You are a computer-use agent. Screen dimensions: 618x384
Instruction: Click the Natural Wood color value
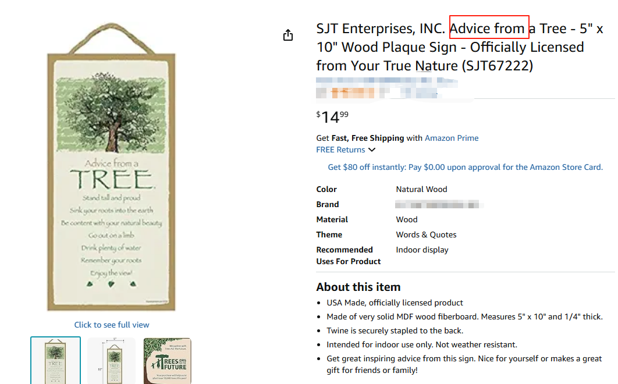421,189
